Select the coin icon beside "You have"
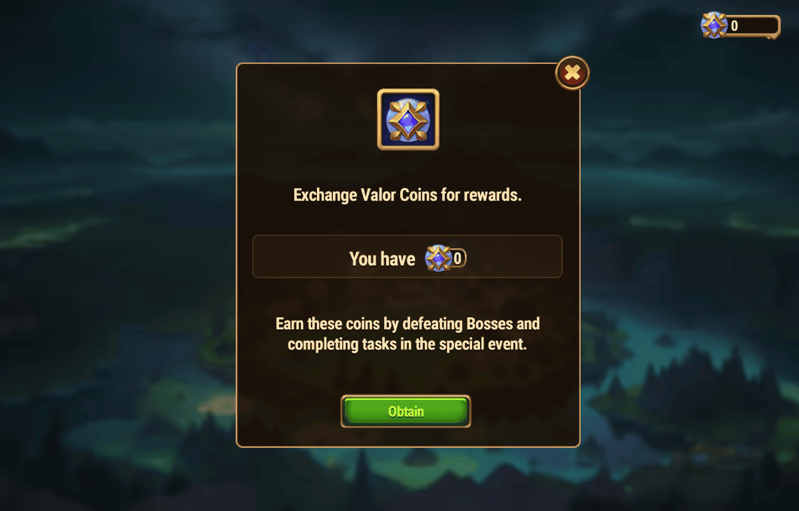Screen dimensions: 799x511 click(437, 258)
